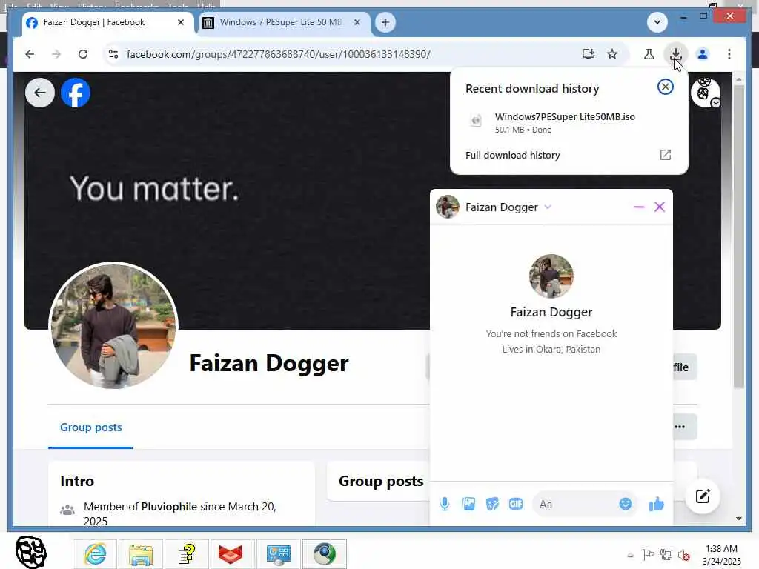Image resolution: width=759 pixels, height=569 pixels.
Task: Open the Facebook account avatar menu
Action: pos(706,92)
